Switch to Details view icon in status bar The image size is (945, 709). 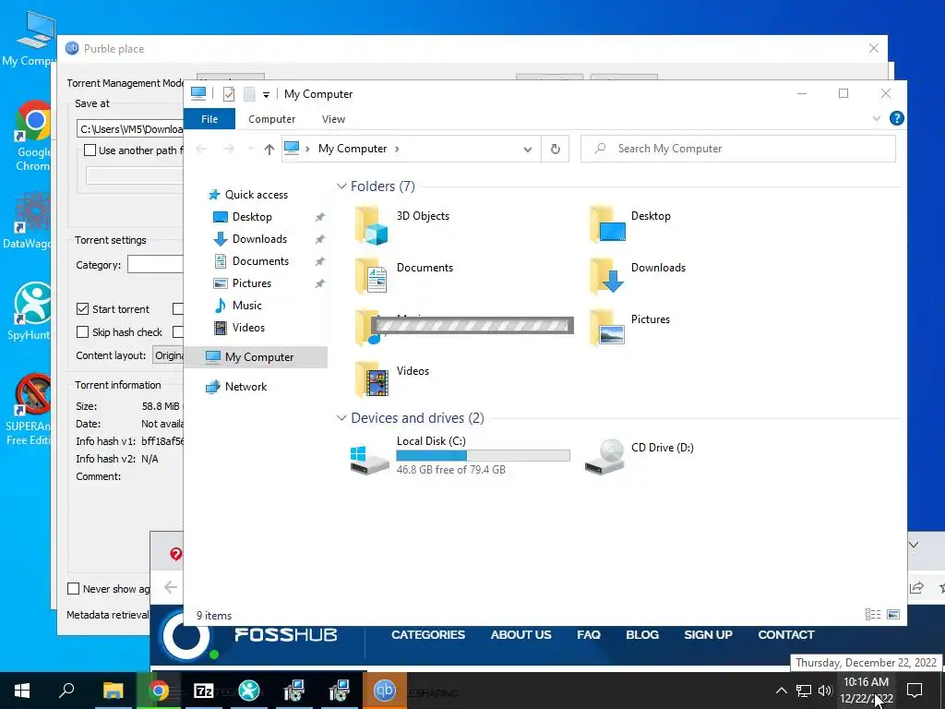tap(873, 614)
